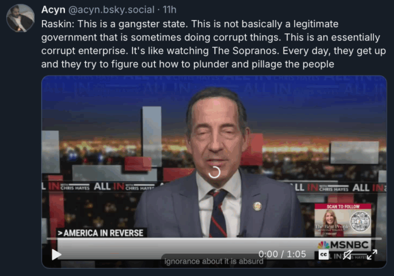
Task: Click the MSNBC peacock logo
Action: [x=324, y=245]
